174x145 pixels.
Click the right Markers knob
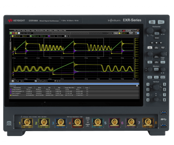(x=163, y=69)
